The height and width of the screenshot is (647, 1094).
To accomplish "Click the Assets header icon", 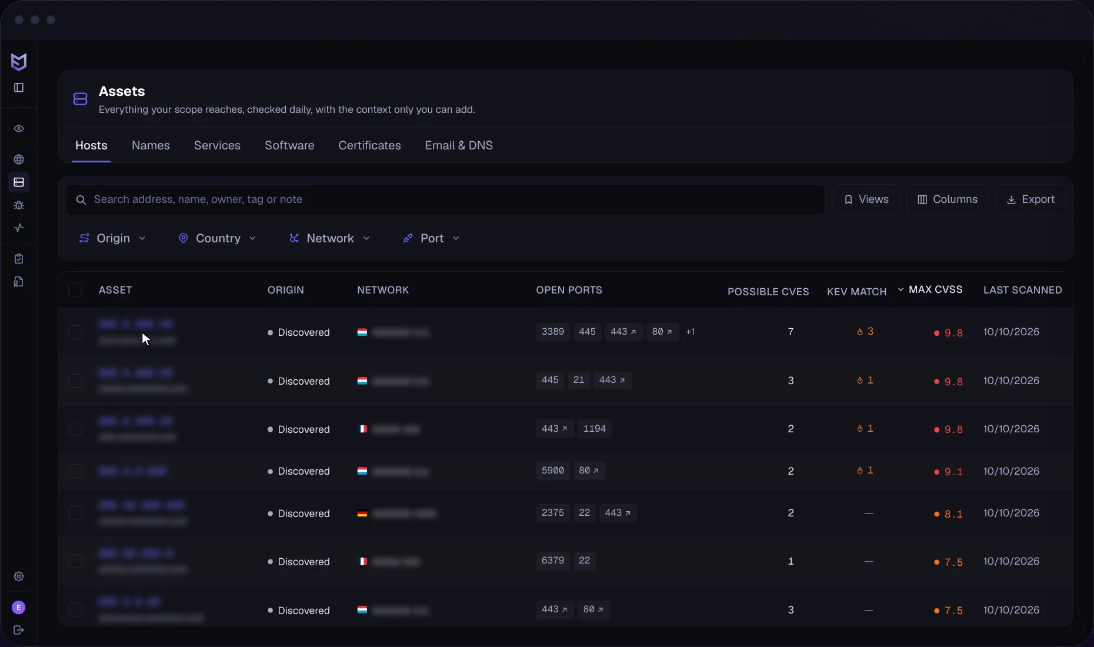I will 81,99.
